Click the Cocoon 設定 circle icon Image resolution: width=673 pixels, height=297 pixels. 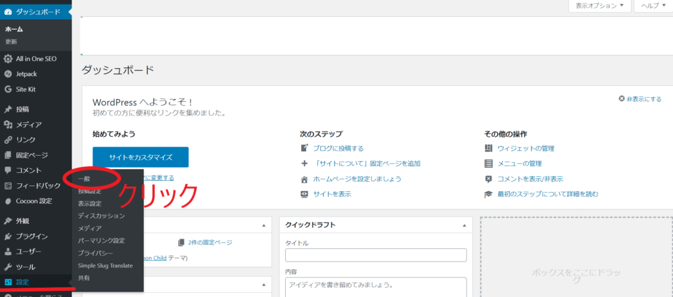[8, 201]
